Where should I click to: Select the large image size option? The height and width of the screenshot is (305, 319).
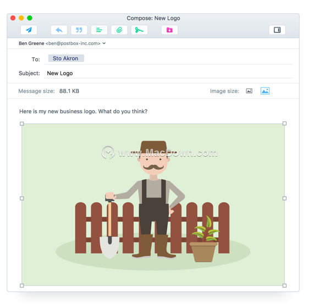click(x=265, y=91)
